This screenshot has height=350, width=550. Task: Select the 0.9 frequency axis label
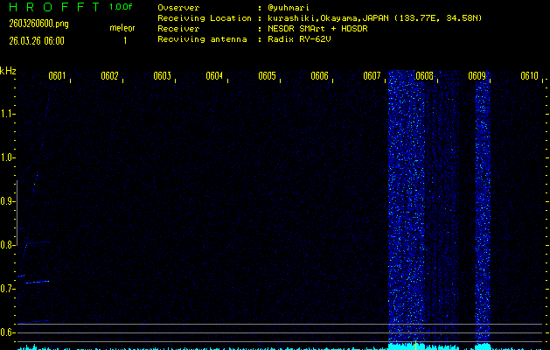(x=8, y=201)
